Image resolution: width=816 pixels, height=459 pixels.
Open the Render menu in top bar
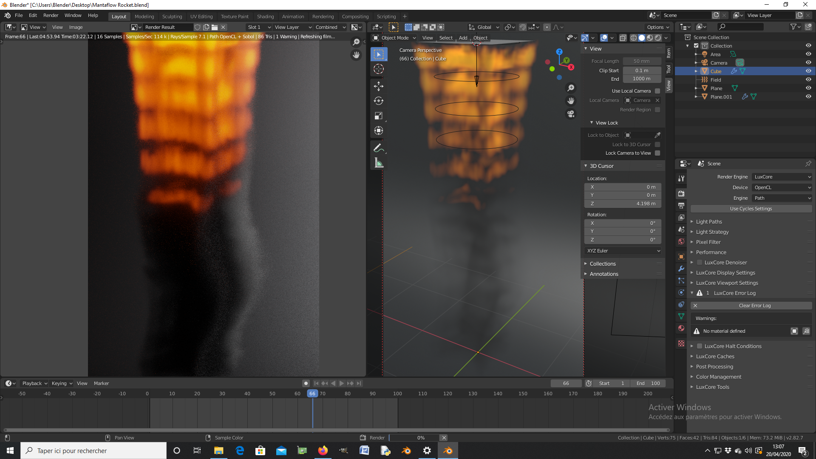click(x=51, y=15)
